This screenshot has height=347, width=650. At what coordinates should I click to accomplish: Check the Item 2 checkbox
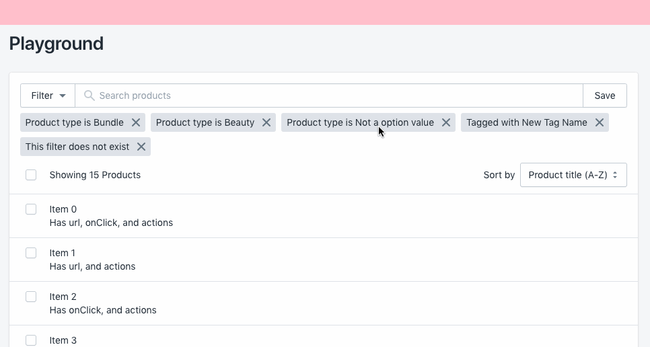[x=31, y=297]
